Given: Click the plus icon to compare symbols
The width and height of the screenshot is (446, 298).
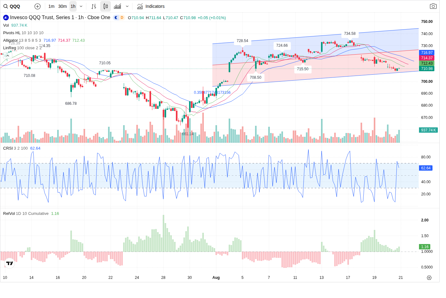Looking at the screenshot, I should [37, 6].
